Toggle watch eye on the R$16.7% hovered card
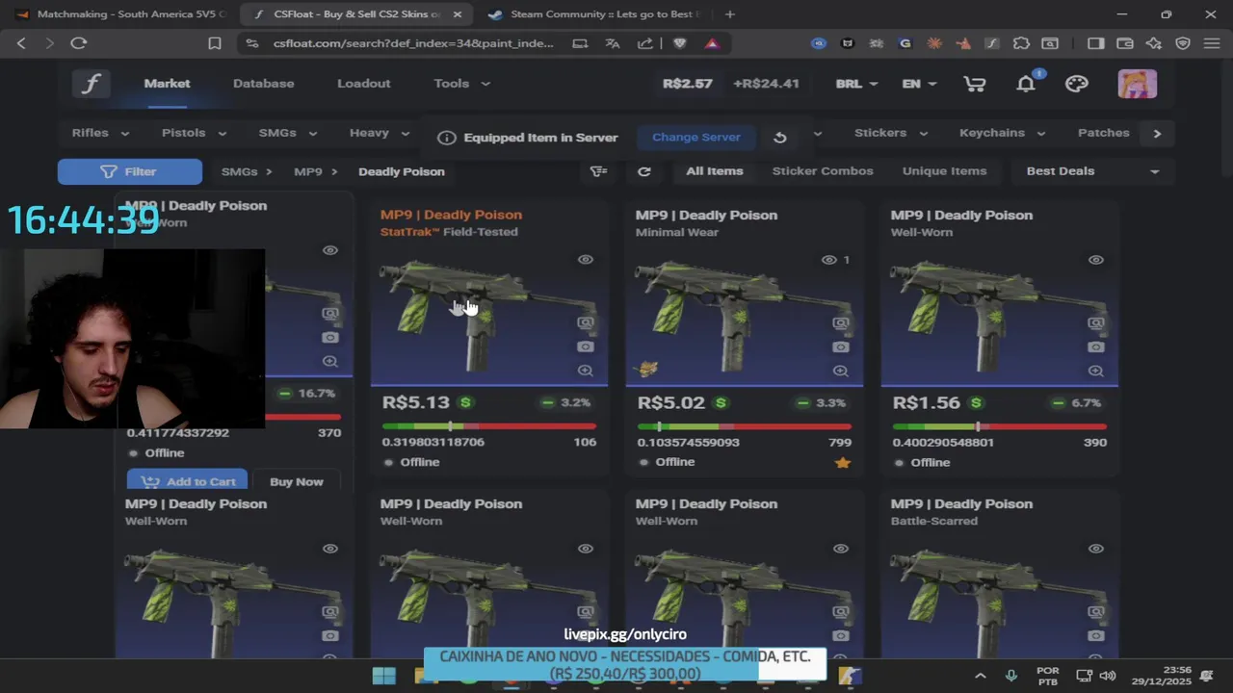The image size is (1233, 693). (x=330, y=250)
